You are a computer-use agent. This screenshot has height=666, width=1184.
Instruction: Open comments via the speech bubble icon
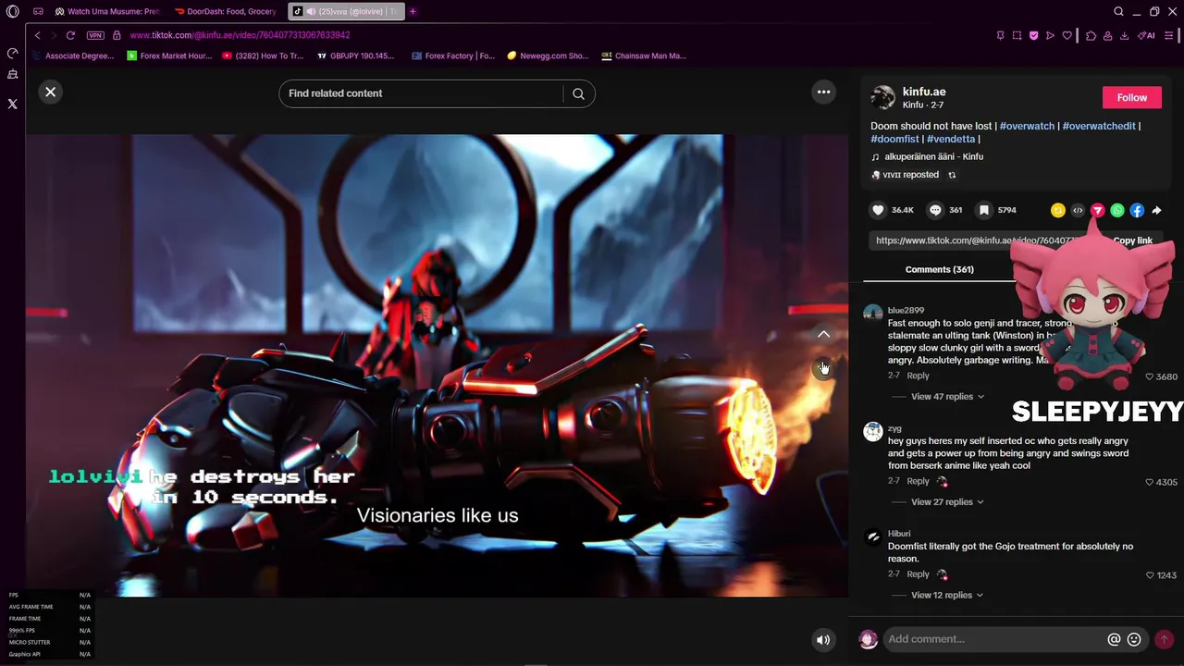point(935,210)
